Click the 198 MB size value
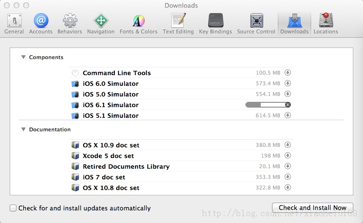The width and height of the screenshot is (363, 223). click(271, 156)
